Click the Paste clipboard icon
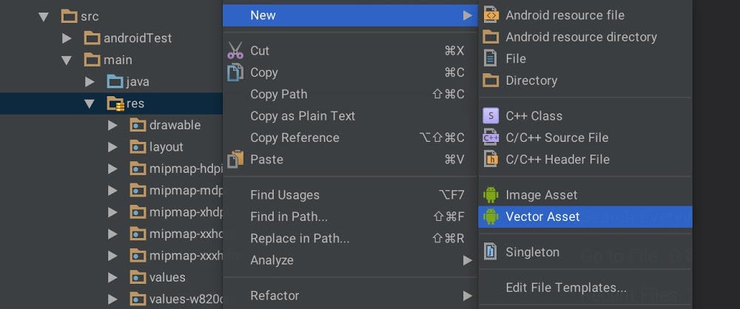Screen dimensions: 740x309 tap(235, 160)
